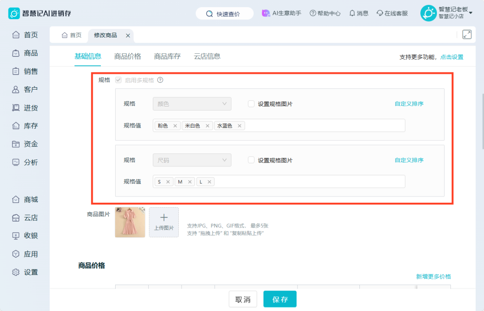Click the 点击设置 link
This screenshot has height=311, width=484.
pos(452,57)
